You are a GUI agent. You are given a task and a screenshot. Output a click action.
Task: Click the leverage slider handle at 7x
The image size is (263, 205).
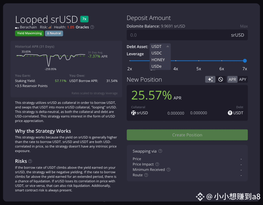[245, 61]
